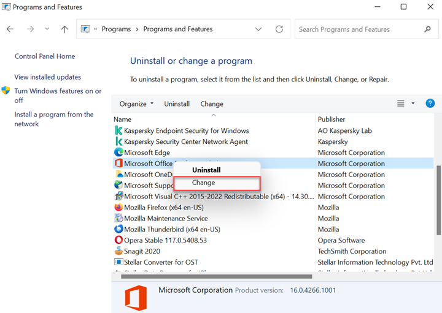The width and height of the screenshot is (442, 313).
Task: Click Uninstall in the toolbar
Action: pos(177,104)
